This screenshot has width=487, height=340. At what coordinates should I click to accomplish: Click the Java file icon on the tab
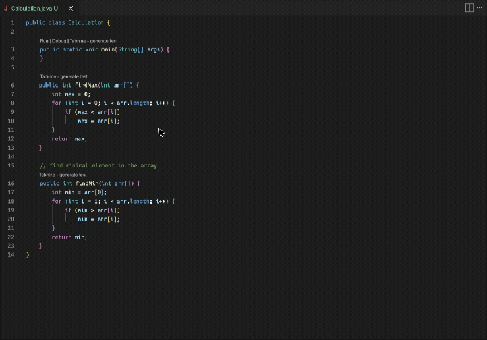pyautogui.click(x=6, y=8)
